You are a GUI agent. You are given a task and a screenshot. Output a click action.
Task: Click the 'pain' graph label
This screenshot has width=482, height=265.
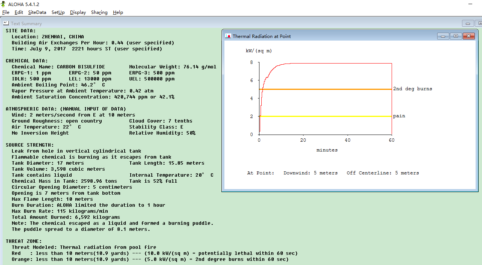(x=399, y=116)
